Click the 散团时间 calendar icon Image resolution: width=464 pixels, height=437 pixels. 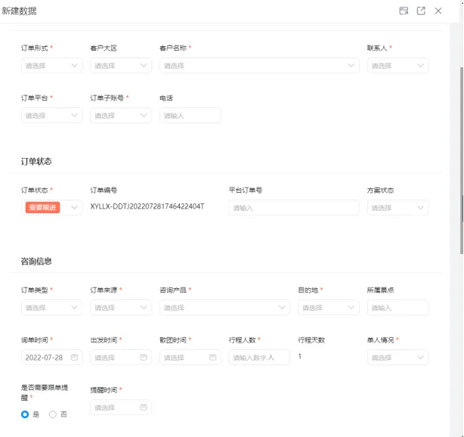click(x=213, y=358)
